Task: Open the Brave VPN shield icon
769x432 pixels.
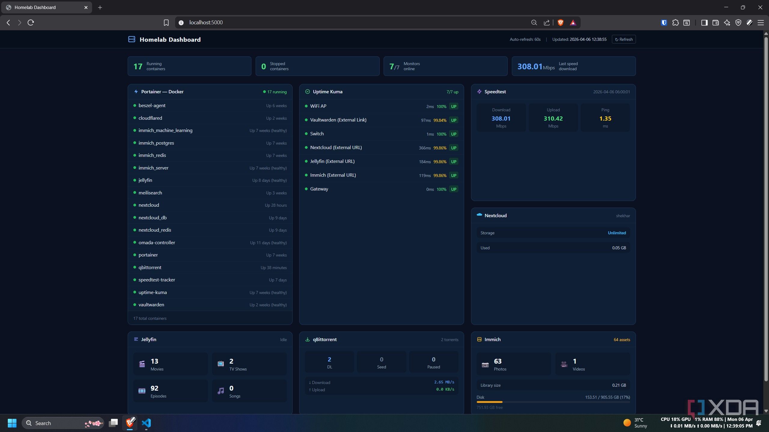Action: pyautogui.click(x=738, y=22)
